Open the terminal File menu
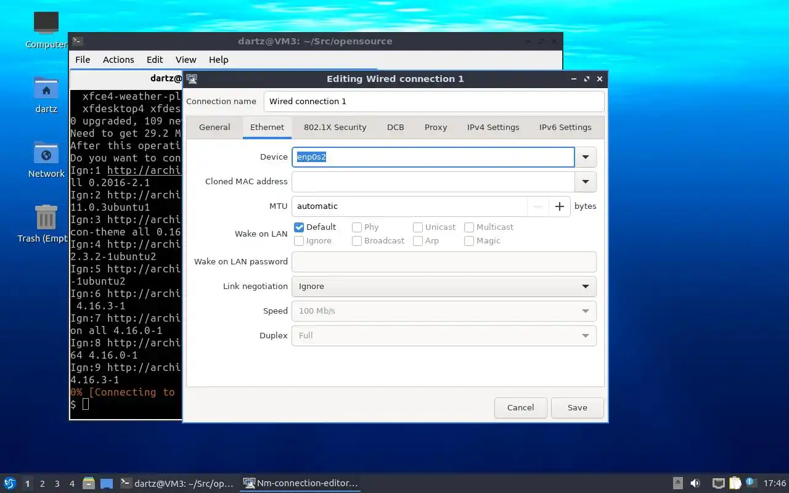This screenshot has width=789, height=493. tap(83, 60)
